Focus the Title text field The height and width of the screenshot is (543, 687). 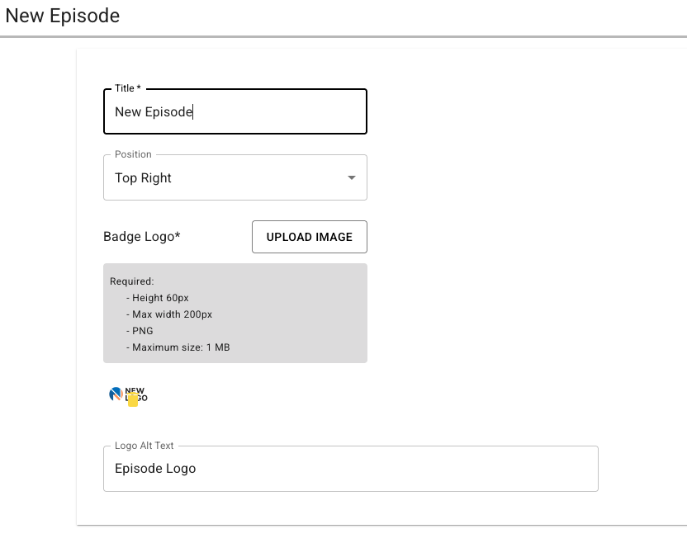(235, 111)
